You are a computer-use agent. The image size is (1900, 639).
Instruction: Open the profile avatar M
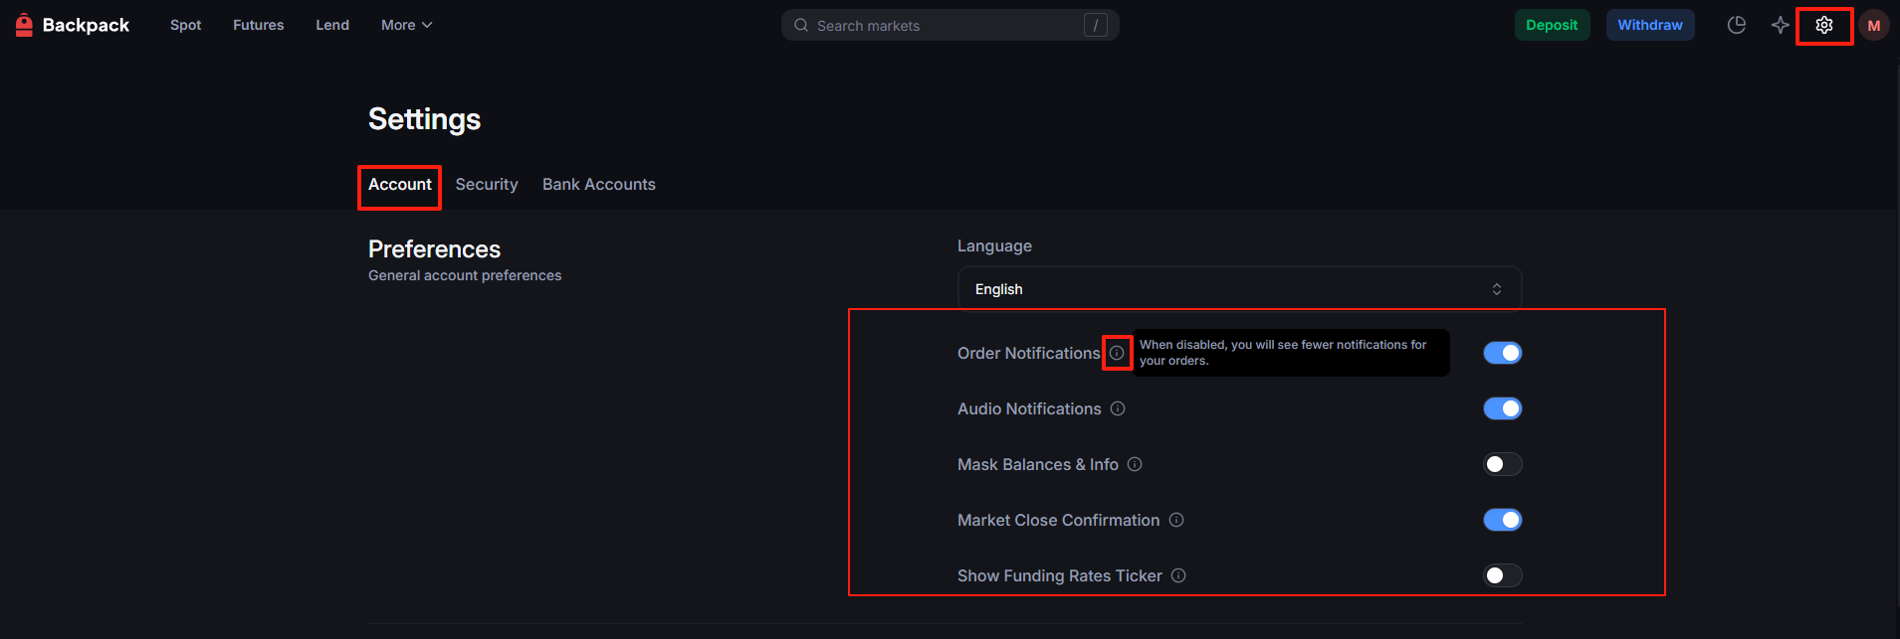(1873, 26)
